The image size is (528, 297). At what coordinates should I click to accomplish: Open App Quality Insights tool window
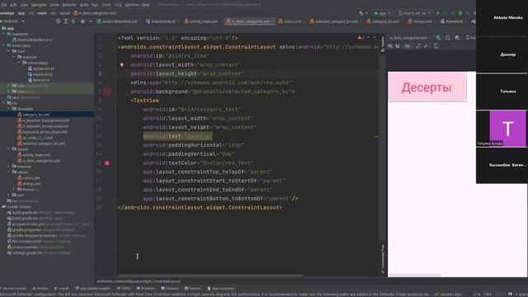(92, 289)
